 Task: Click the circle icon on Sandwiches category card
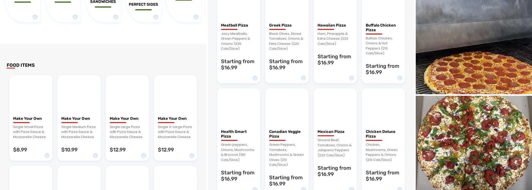(x=116, y=17)
